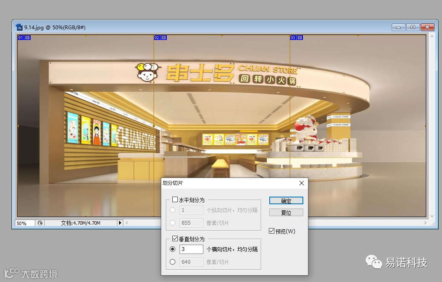Click the image-type icon of slice 02
442x282 pixels.
click(x=163, y=38)
